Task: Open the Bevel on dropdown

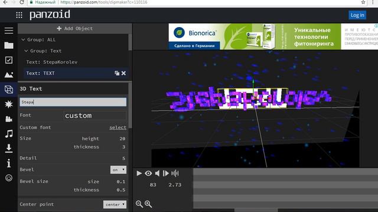Action: click(x=118, y=170)
